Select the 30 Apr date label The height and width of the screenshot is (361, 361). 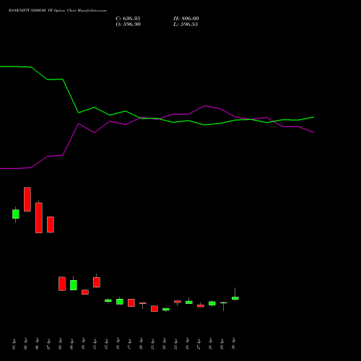pos(233,344)
